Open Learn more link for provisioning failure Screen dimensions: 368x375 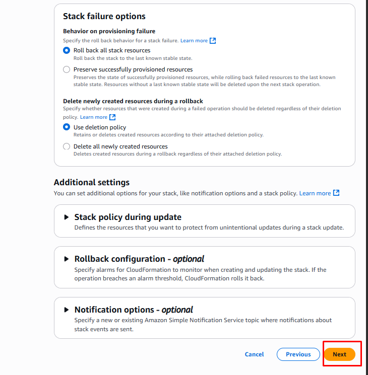[194, 41]
